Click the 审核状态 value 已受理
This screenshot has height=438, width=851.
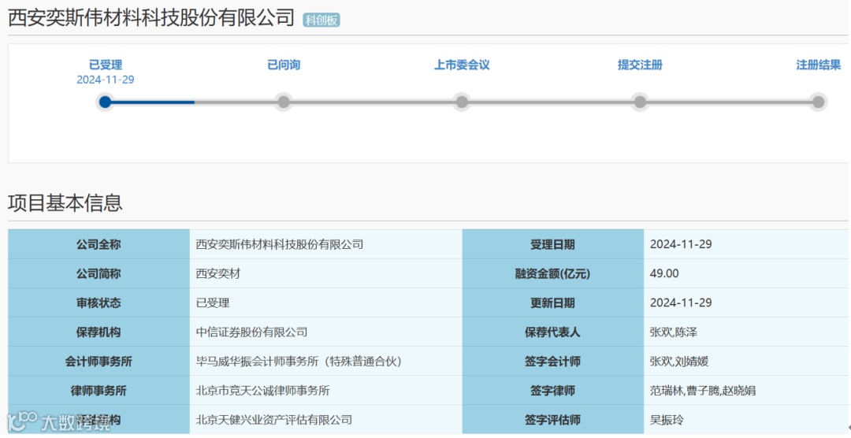(x=213, y=303)
